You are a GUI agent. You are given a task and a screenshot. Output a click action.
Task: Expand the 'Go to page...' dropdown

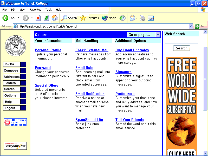click(x=158, y=35)
